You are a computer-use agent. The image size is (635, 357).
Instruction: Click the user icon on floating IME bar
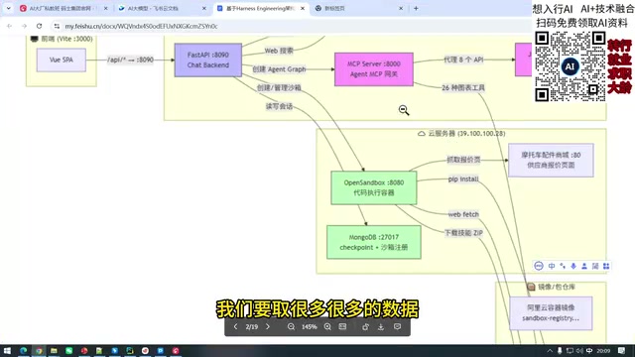click(x=584, y=266)
